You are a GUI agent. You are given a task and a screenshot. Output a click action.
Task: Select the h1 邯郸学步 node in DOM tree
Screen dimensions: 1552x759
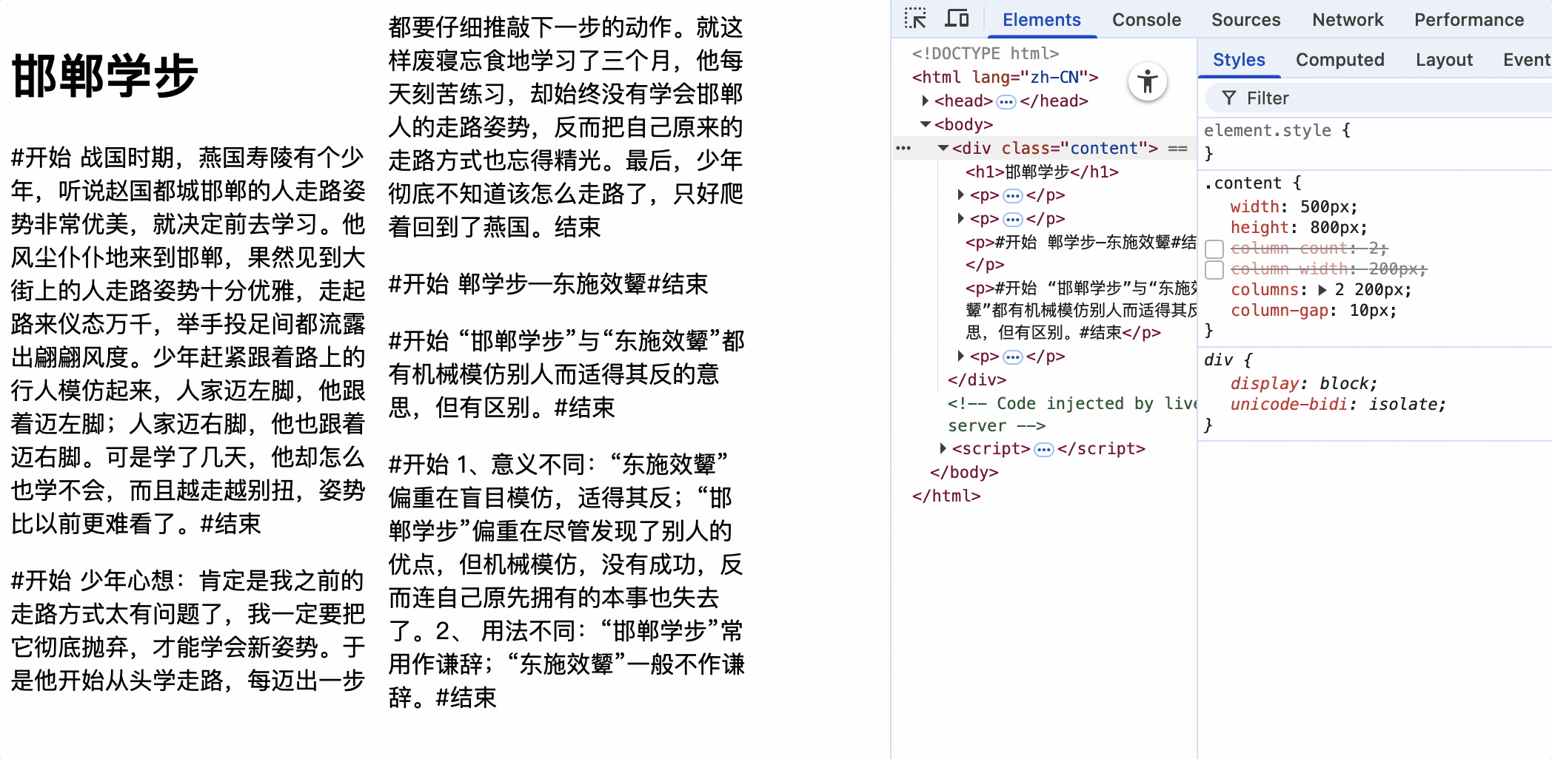[x=1042, y=172]
